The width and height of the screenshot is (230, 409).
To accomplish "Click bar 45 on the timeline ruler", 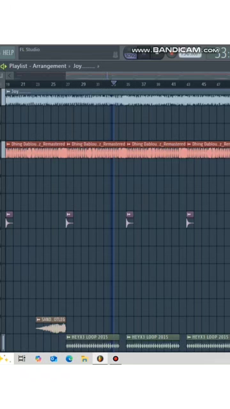I will point(204,84).
